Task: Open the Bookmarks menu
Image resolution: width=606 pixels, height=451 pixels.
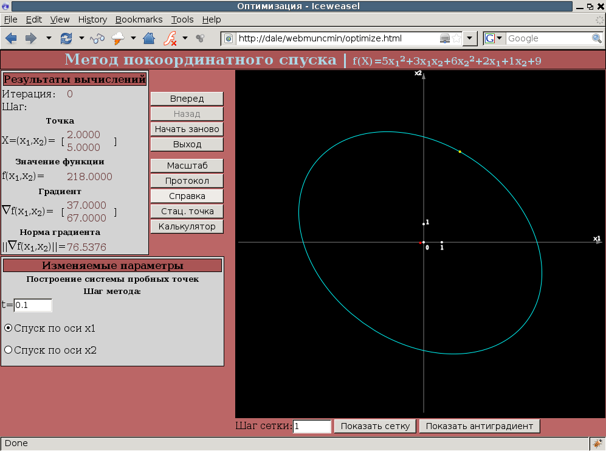Action: 139,19
